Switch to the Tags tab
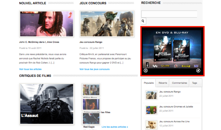 pyautogui.click(x=194, y=83)
